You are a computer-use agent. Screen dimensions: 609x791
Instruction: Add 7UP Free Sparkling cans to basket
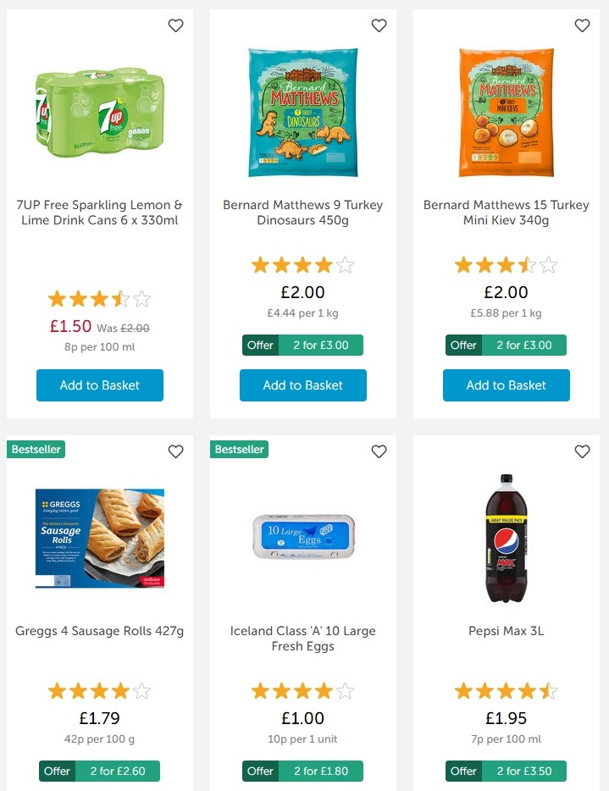pyautogui.click(x=99, y=385)
